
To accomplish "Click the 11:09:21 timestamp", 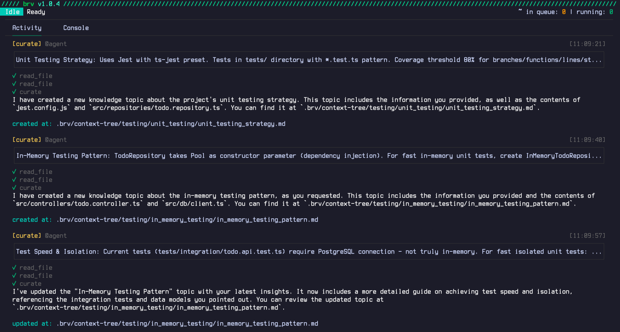I will [587, 44].
